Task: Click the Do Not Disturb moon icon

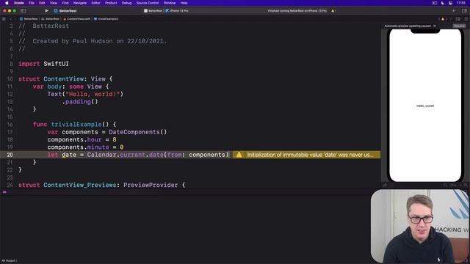Action: [x=443, y=3]
